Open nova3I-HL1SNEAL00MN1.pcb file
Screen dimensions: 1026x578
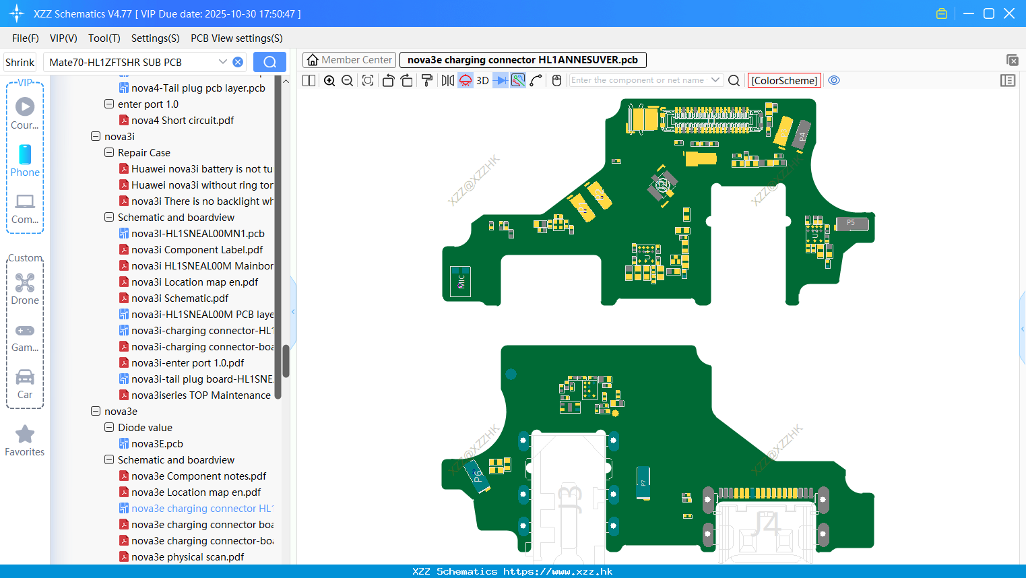click(x=198, y=234)
